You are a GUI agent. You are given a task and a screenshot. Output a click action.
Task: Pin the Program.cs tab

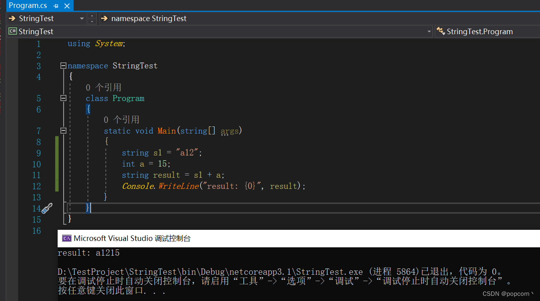[x=56, y=6]
